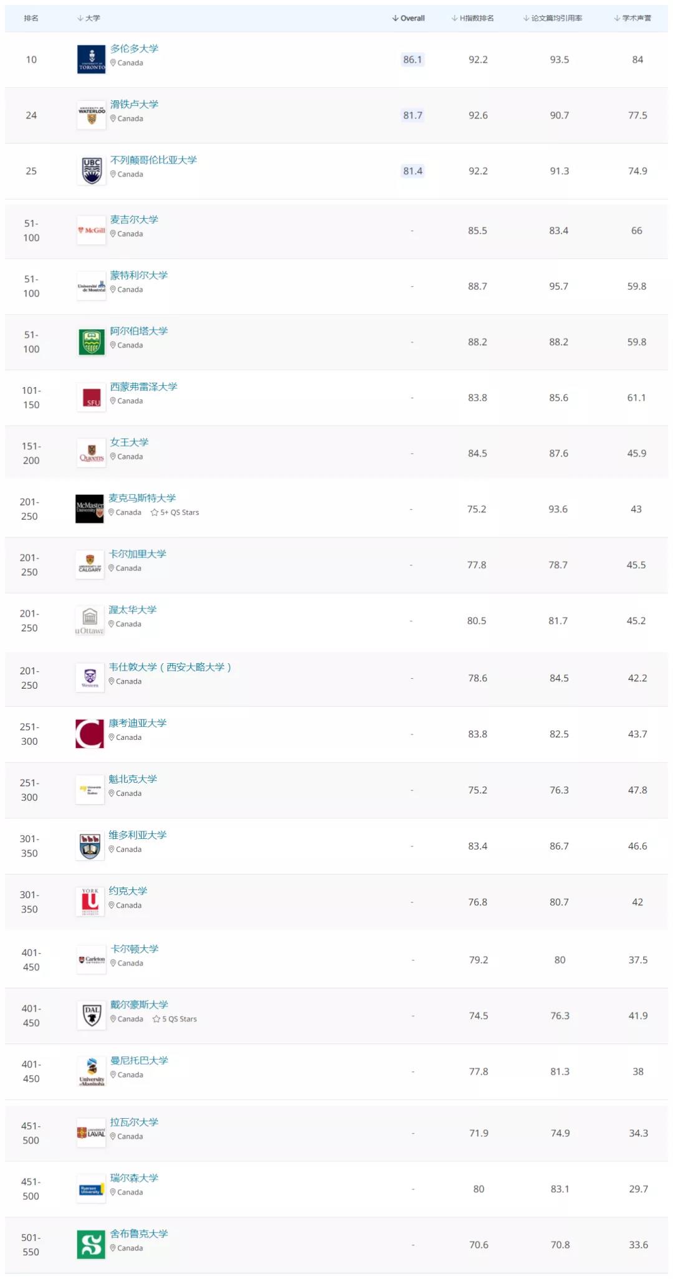
Task: Open the 蒙特利尔大学 link
Action: point(139,275)
